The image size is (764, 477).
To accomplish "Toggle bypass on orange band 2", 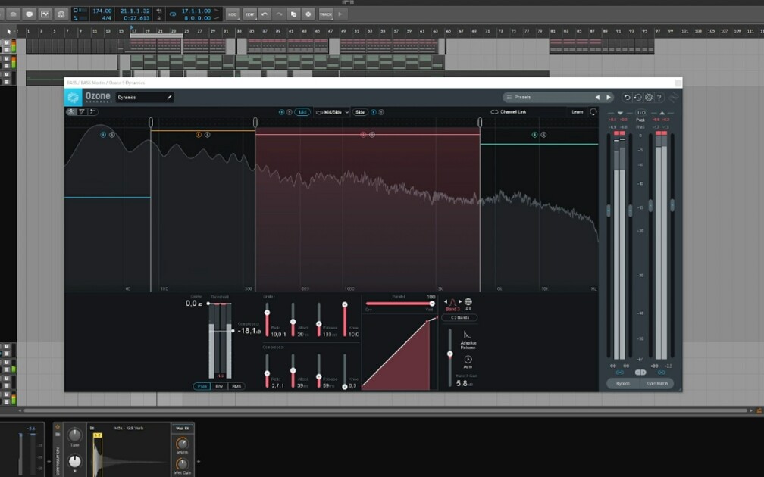I will pyautogui.click(x=199, y=134).
